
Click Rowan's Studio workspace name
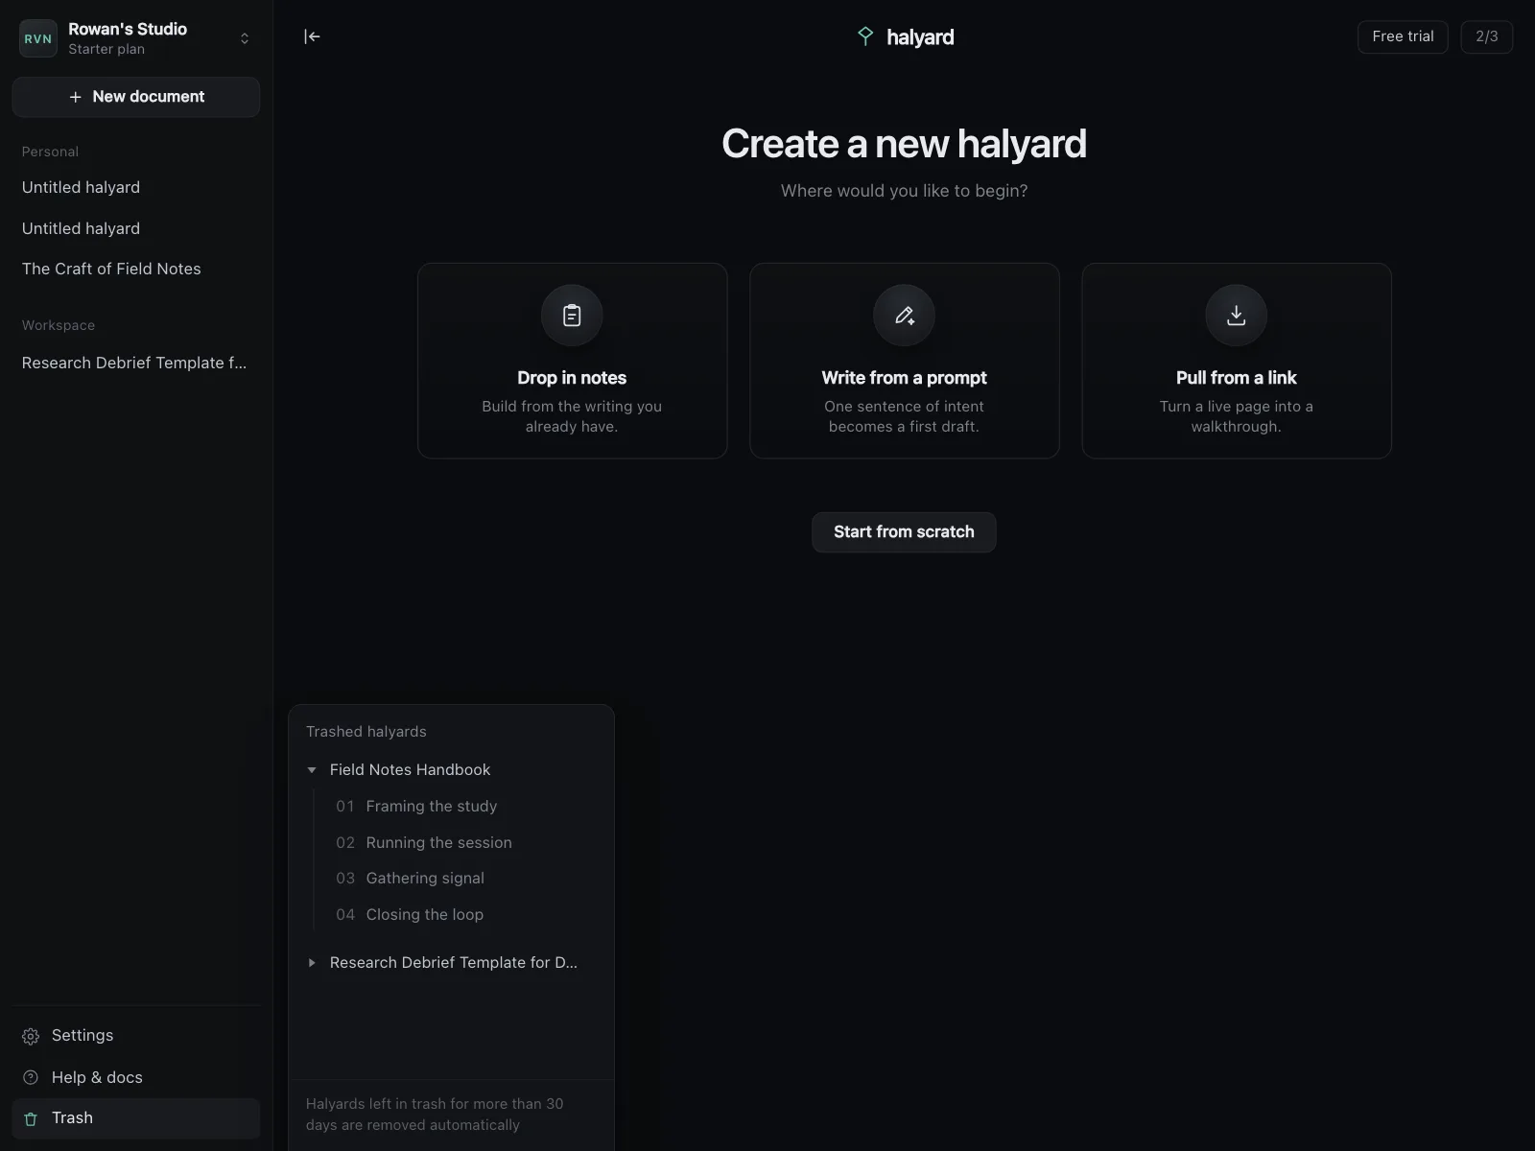[x=128, y=29]
